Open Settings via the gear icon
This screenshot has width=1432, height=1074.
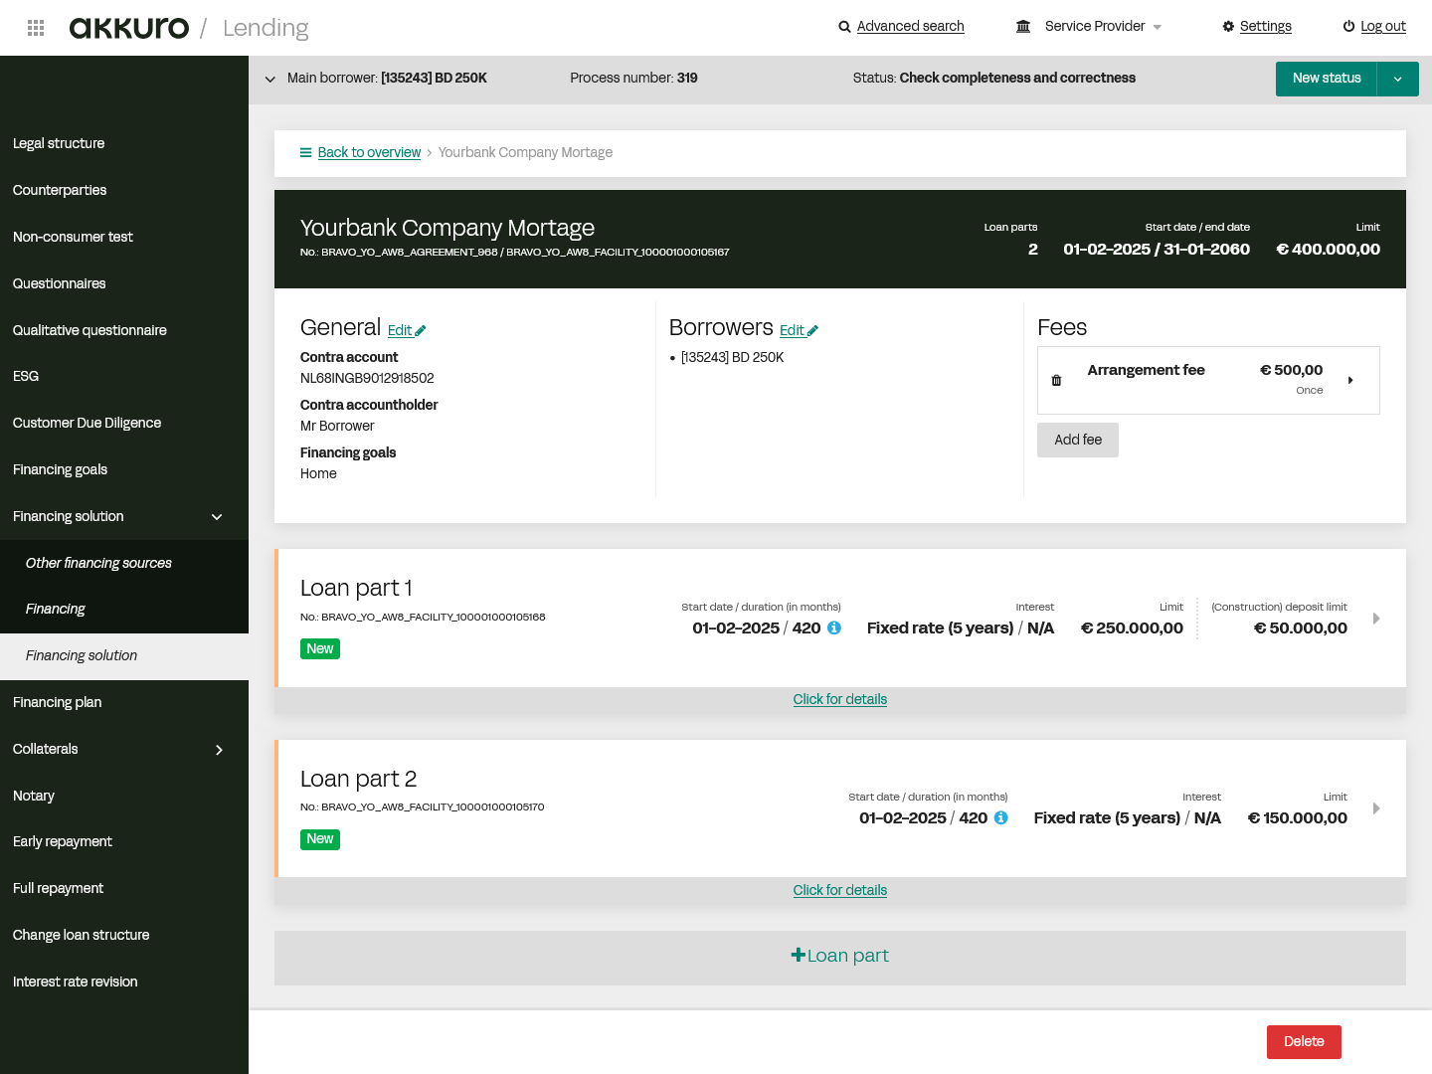click(1228, 26)
